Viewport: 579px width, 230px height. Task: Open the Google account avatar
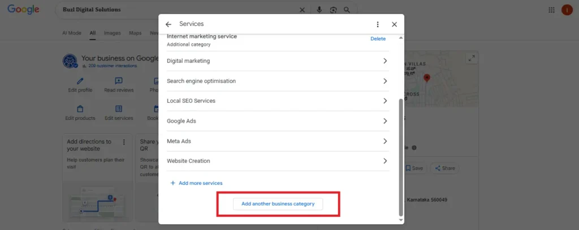coord(567,10)
